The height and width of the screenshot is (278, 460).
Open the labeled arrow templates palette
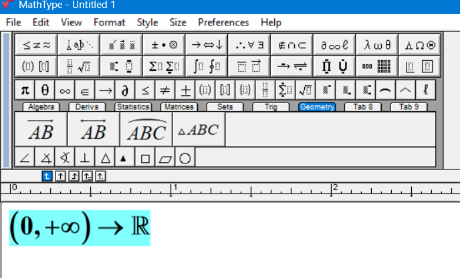click(x=292, y=66)
